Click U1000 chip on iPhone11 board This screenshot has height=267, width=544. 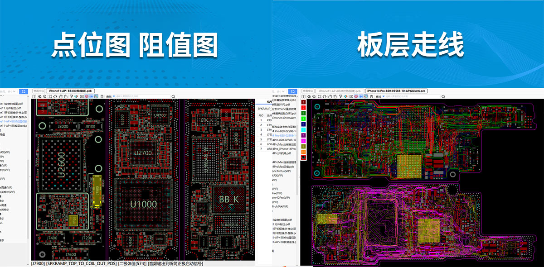coord(144,204)
